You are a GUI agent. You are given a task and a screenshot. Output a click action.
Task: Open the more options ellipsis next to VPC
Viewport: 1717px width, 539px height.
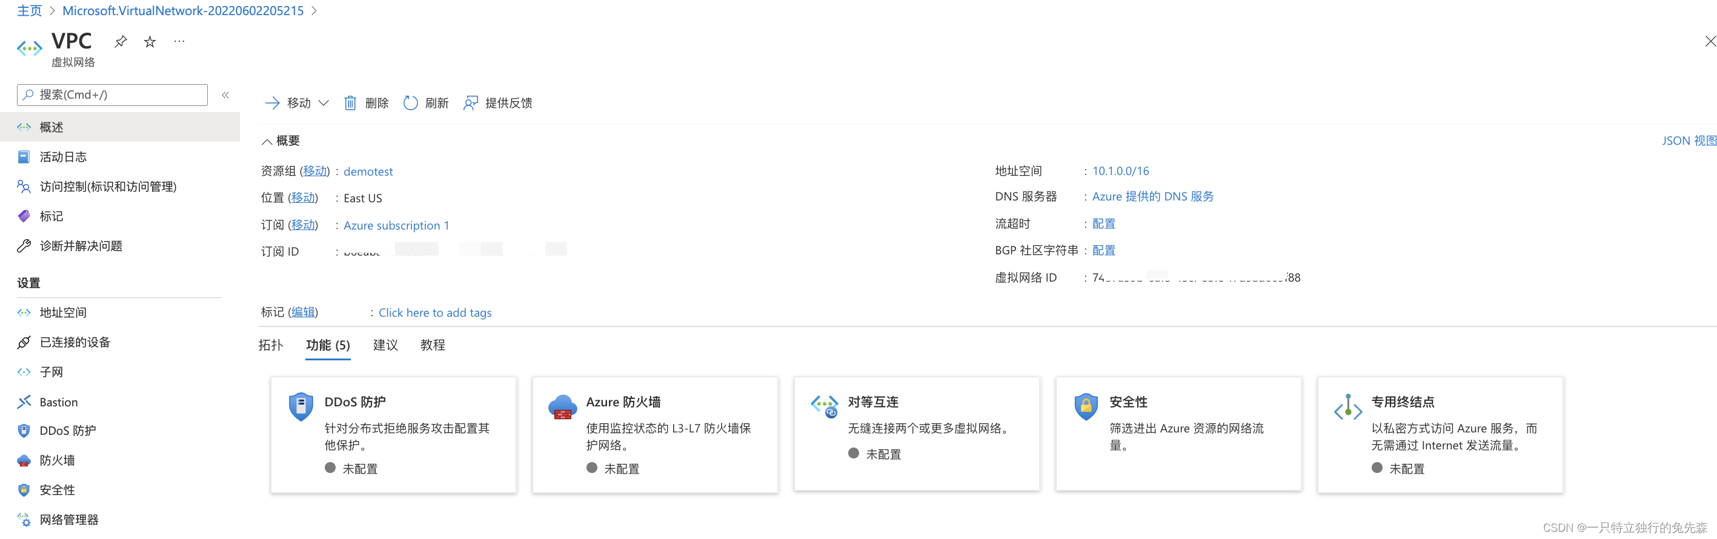(x=179, y=41)
